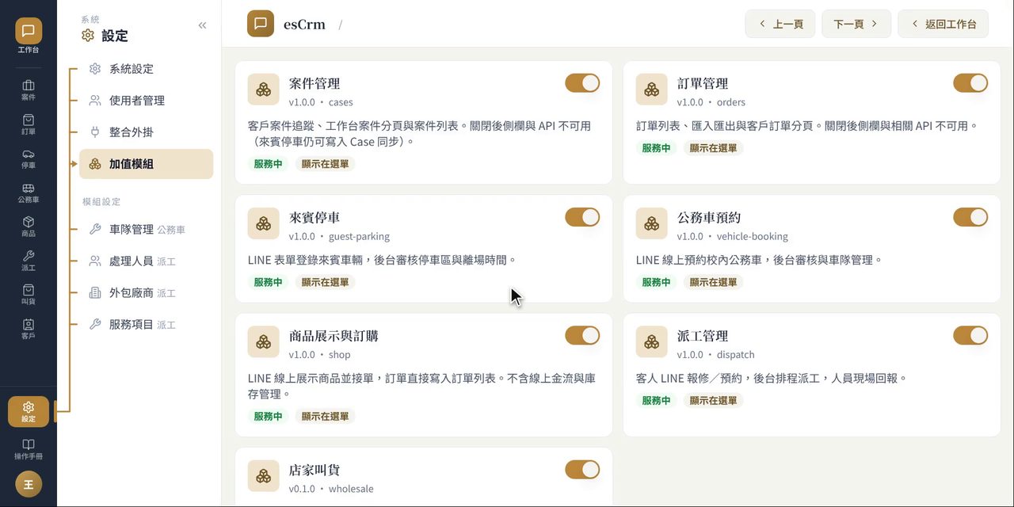Image resolution: width=1014 pixels, height=507 pixels.
Task: Collapse the settings side panel
Action: (x=202, y=25)
